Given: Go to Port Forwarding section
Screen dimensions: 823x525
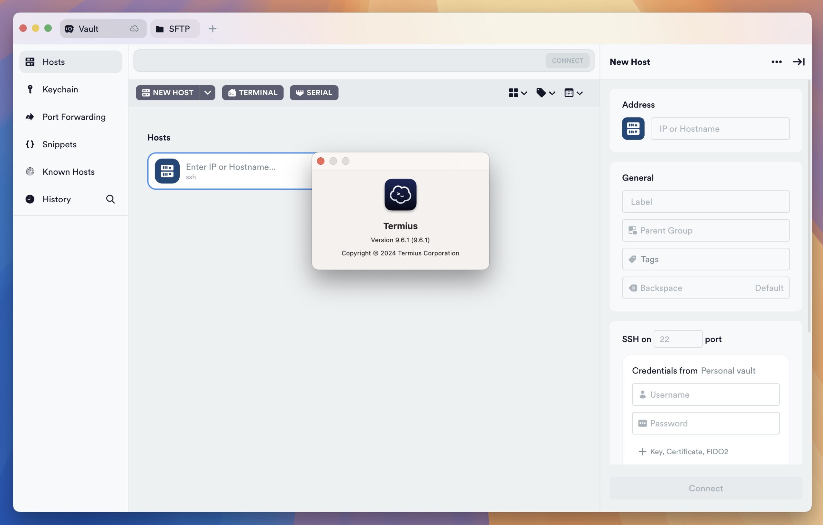Looking at the screenshot, I should pos(70,117).
